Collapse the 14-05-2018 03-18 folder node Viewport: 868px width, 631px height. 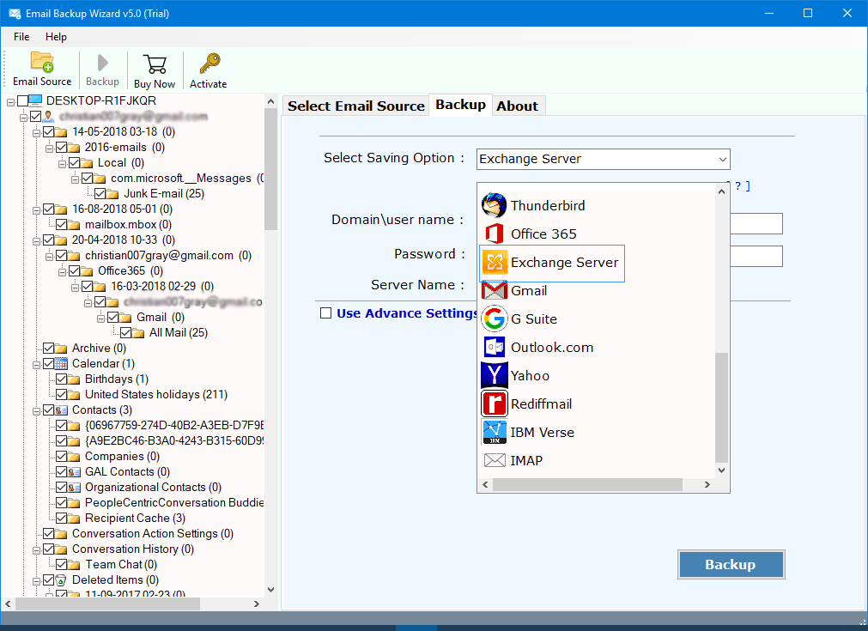point(37,133)
